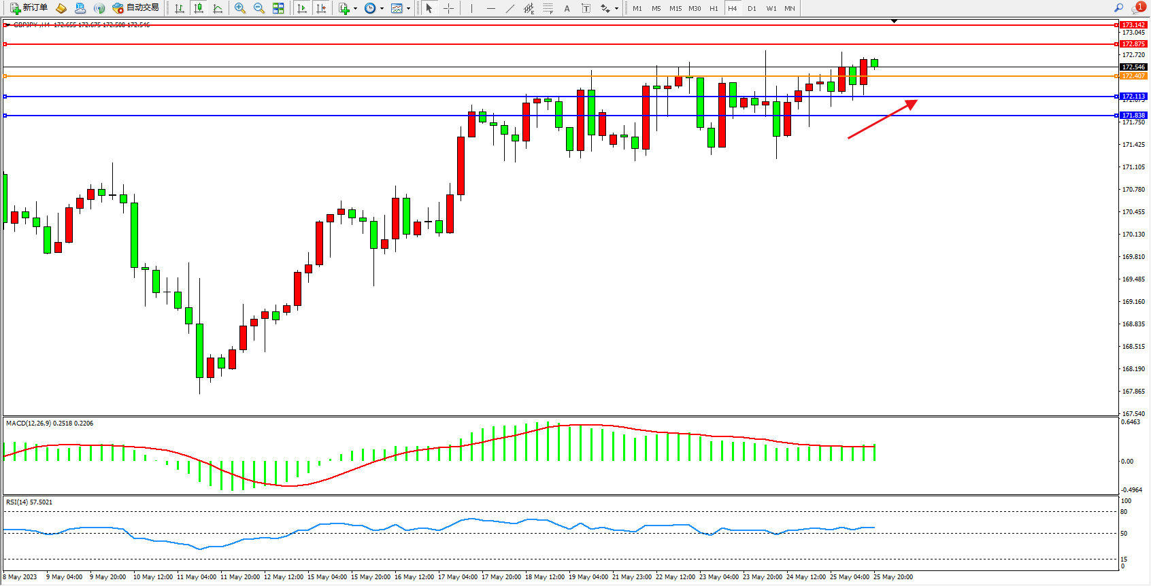
Task: Tile chart windows icon
Action: coord(278,8)
